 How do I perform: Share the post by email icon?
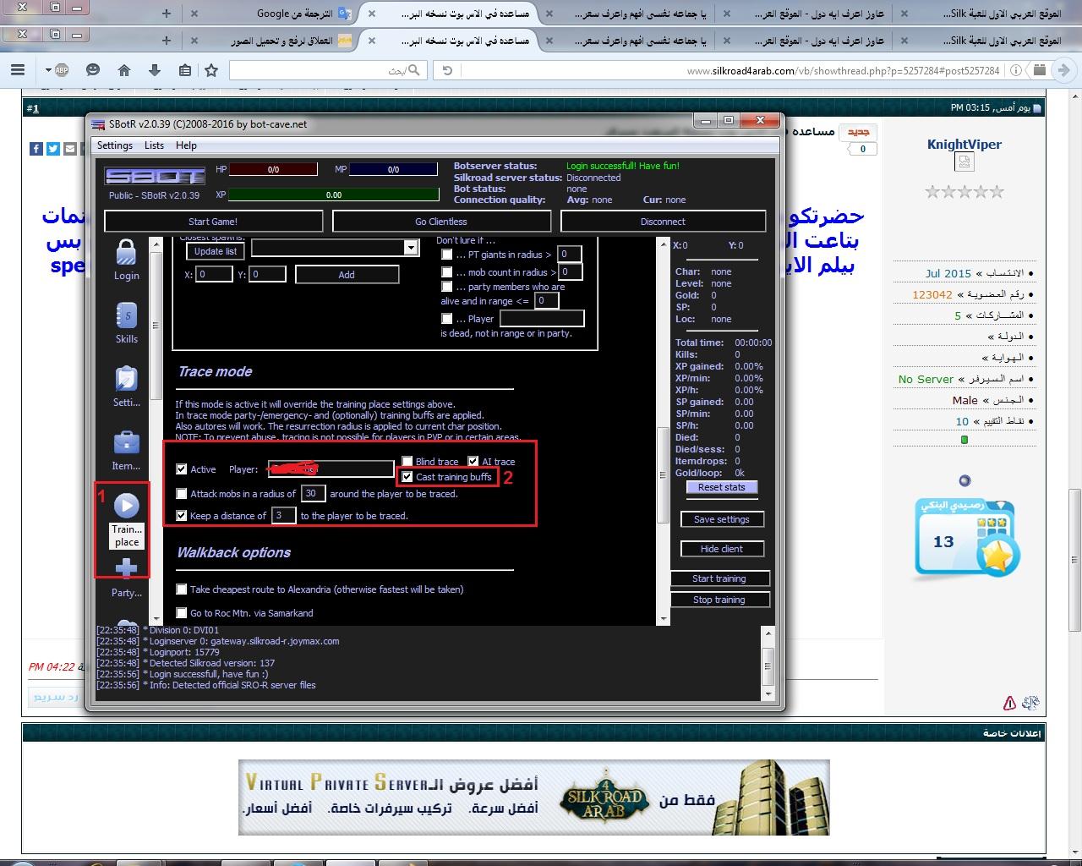pos(70,149)
